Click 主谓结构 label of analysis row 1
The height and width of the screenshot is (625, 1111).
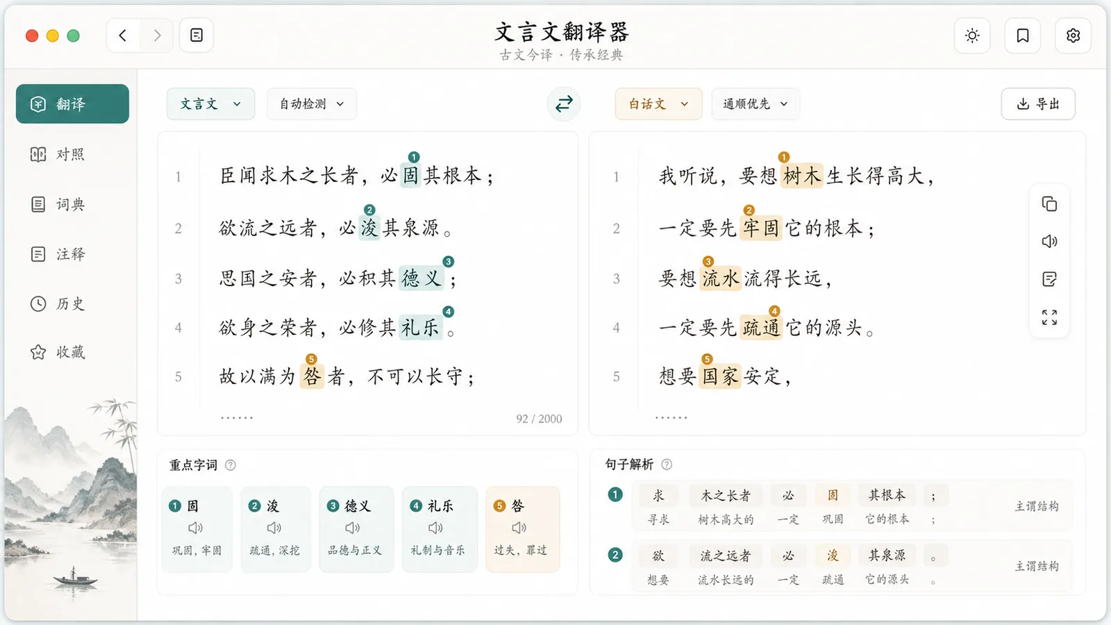coord(1037,506)
